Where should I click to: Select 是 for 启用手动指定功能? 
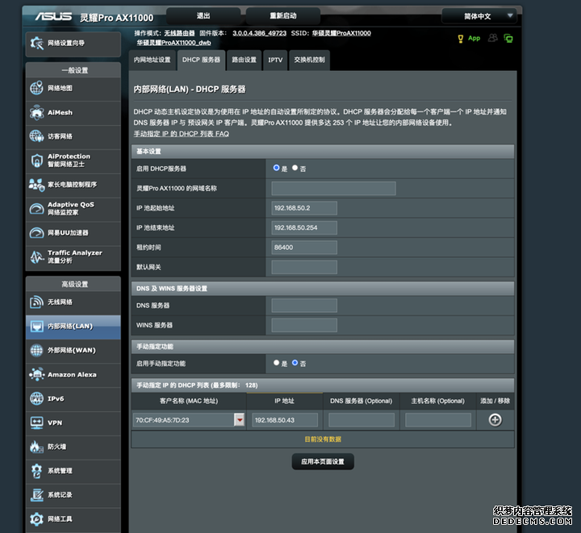[277, 363]
